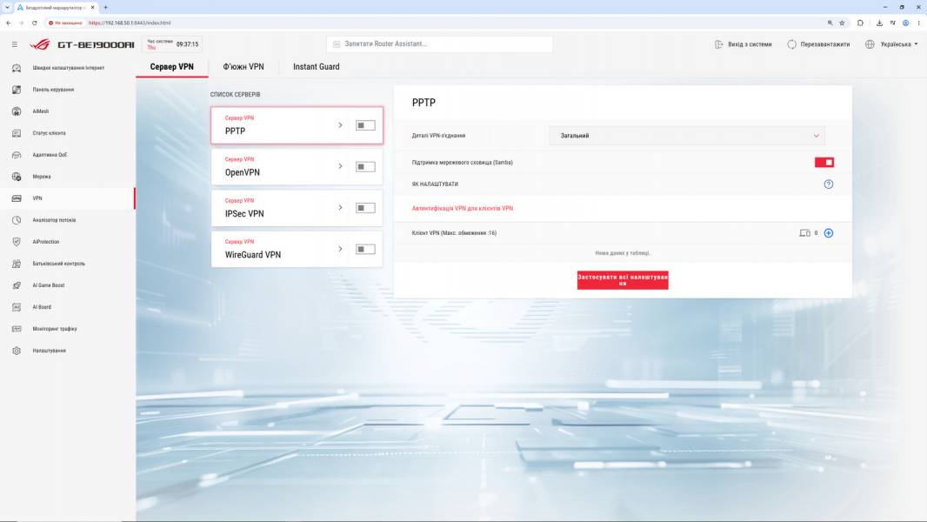The image size is (927, 522).
Task: Click the red apply all settings button
Action: (623, 280)
